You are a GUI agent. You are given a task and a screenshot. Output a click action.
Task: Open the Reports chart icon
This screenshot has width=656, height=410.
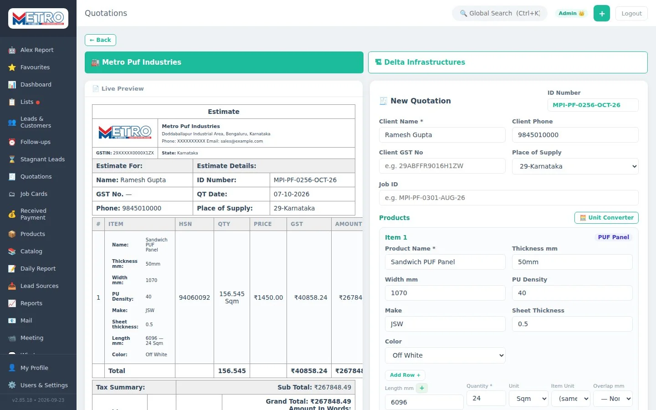[12, 303]
